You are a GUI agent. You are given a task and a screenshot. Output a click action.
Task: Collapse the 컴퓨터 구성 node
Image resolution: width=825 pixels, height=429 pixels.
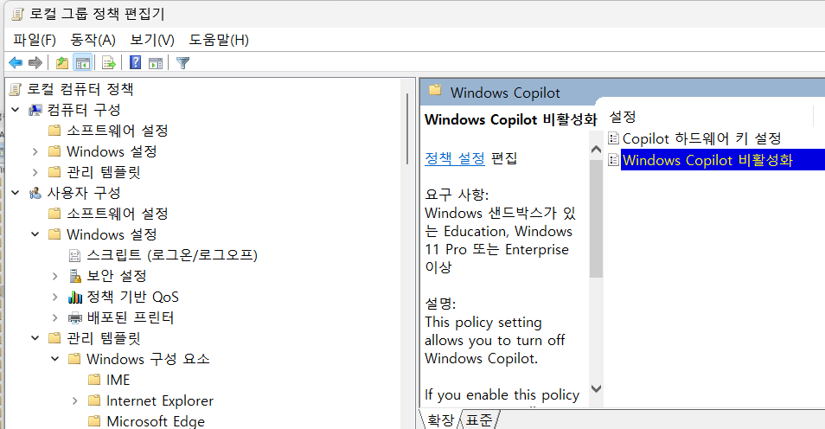(x=16, y=110)
